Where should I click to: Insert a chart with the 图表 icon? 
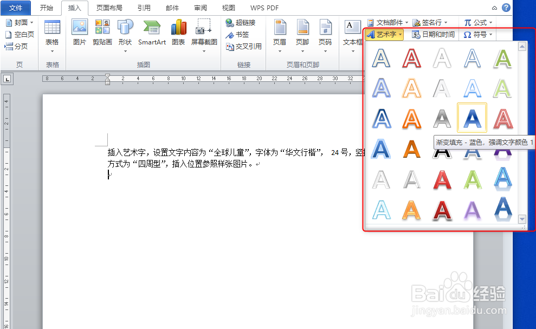pyautogui.click(x=179, y=33)
